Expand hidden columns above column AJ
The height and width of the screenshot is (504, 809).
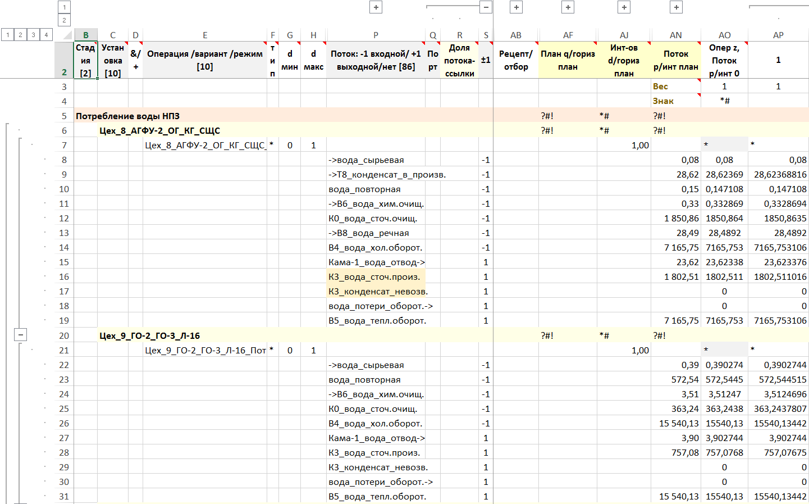pyautogui.click(x=624, y=7)
